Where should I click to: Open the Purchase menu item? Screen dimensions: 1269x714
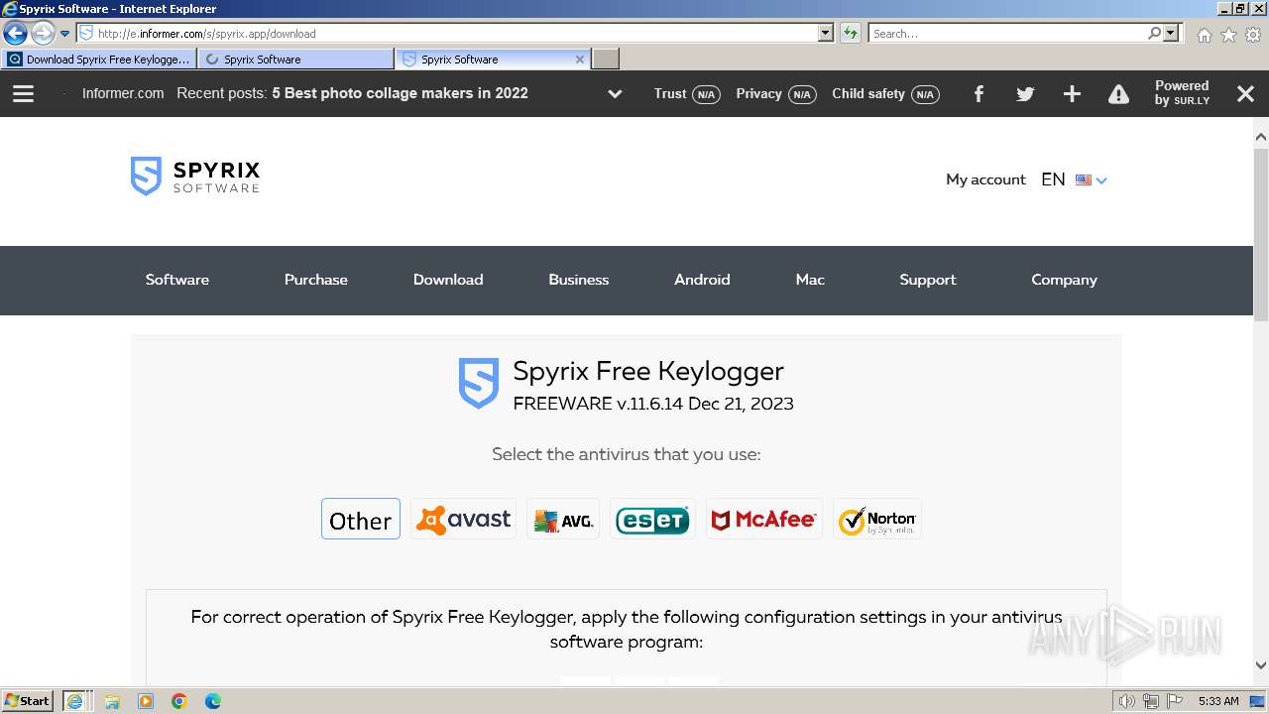click(316, 280)
